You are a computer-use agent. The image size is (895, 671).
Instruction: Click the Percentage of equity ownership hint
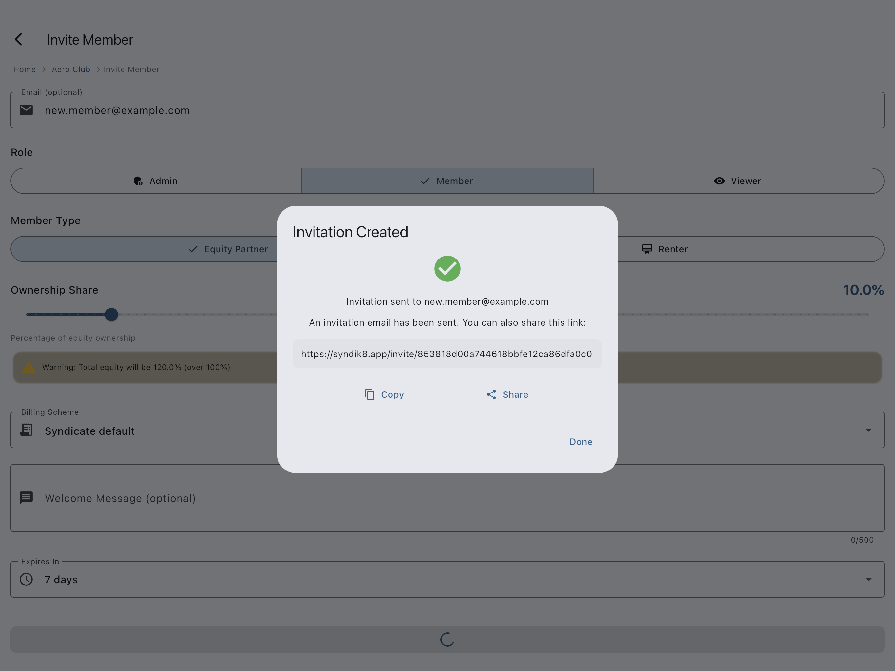pyautogui.click(x=73, y=338)
